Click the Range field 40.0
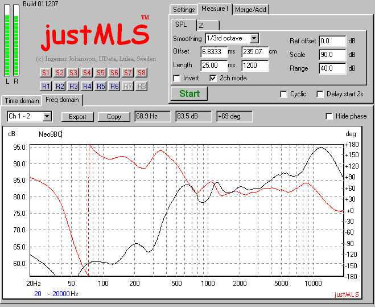This screenshot has width=375, height=307. [x=332, y=68]
